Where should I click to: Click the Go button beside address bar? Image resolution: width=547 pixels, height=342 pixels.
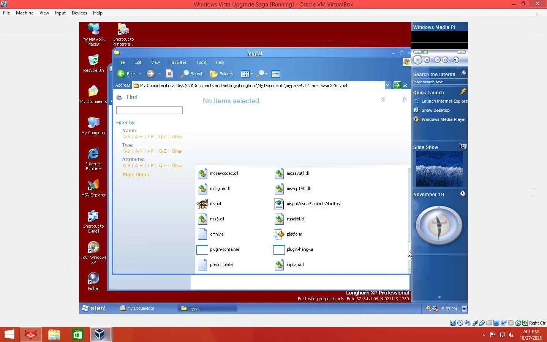pos(400,85)
